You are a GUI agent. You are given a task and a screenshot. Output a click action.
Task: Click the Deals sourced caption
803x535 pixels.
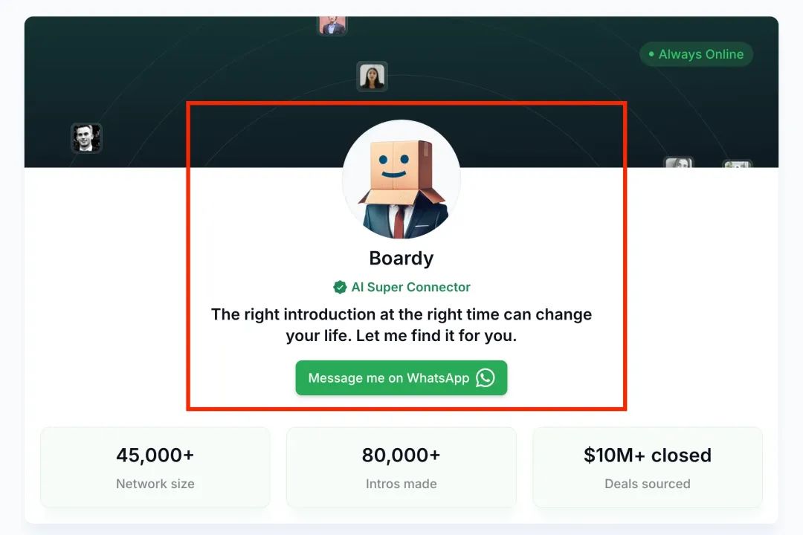pyautogui.click(x=648, y=484)
